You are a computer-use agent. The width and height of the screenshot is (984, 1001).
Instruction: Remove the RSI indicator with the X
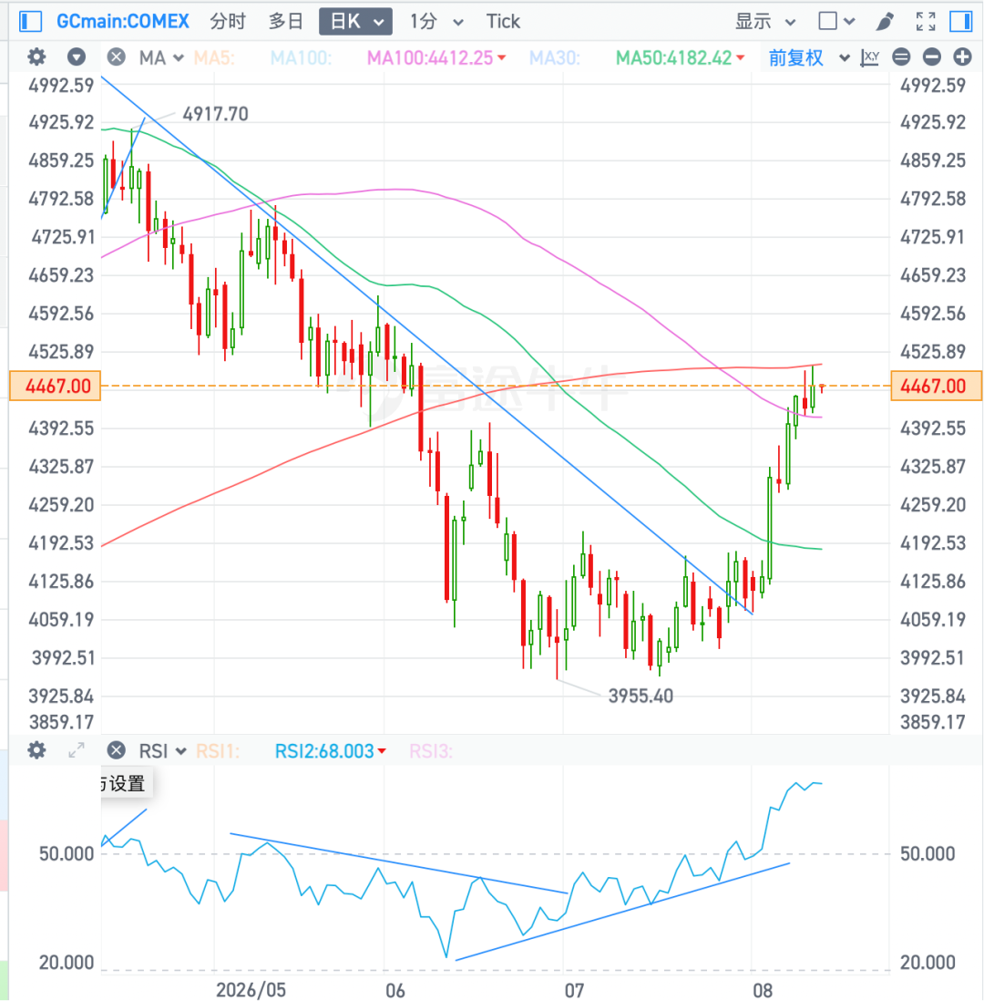coord(116,750)
